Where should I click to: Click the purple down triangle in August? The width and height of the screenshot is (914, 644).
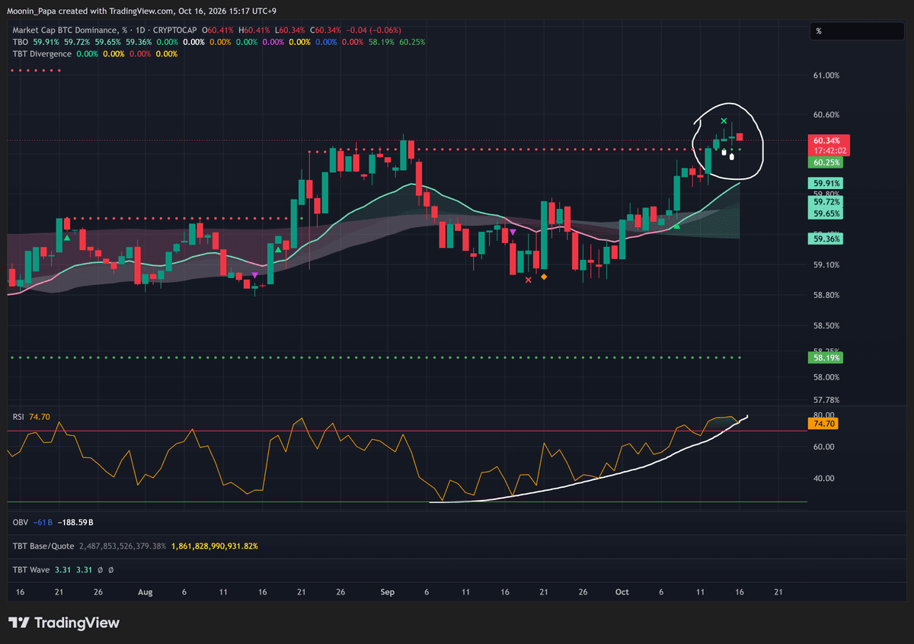(254, 275)
